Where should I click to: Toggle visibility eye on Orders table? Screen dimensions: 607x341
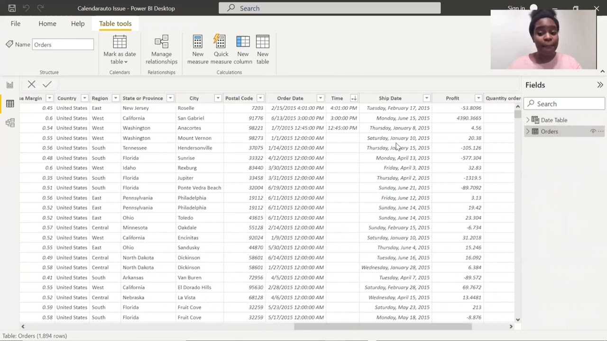[x=593, y=131]
